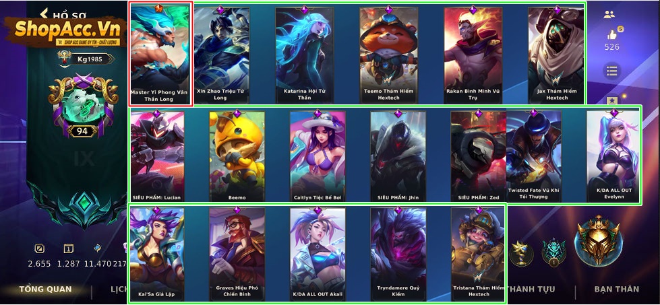
Task: Choose the Teemo Thám Hiểm Hextech card
Action: [388, 55]
